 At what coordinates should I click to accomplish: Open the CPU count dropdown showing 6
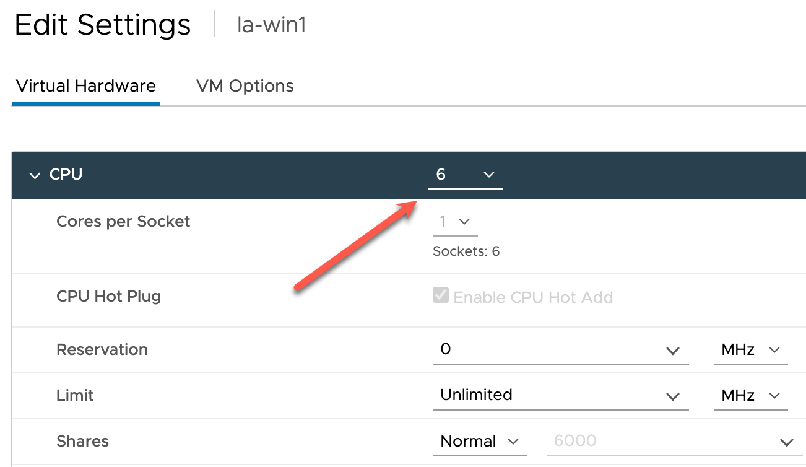pos(465,175)
